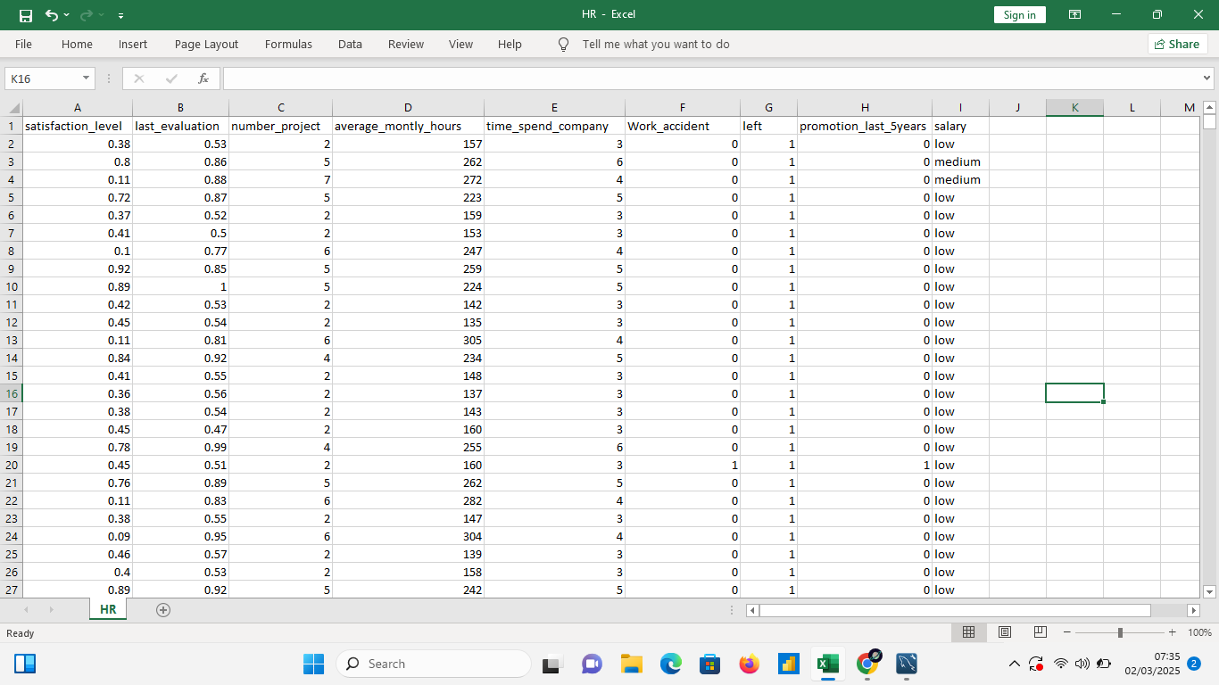Screen dimensions: 1219x685
Task: Click the Tell me lightbulb icon
Action: click(x=563, y=44)
